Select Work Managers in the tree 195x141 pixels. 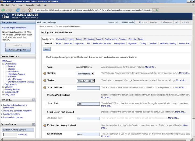[x=15, y=79]
